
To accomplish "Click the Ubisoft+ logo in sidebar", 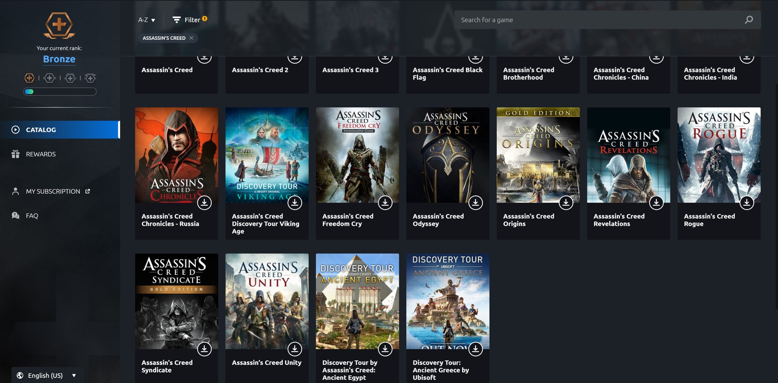I will [x=59, y=26].
